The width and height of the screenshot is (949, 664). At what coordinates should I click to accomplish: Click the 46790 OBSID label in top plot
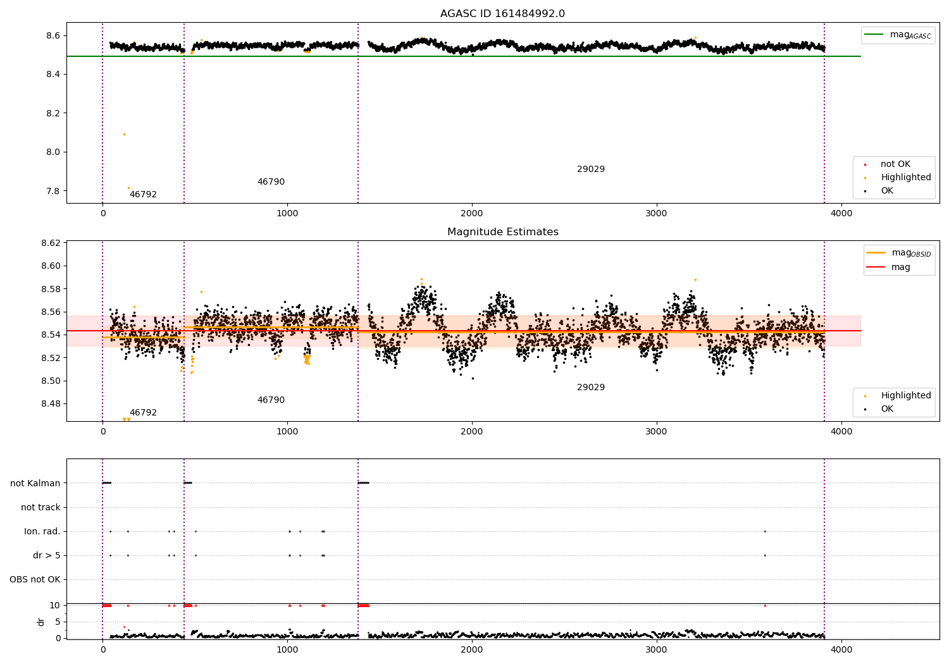coord(271,182)
